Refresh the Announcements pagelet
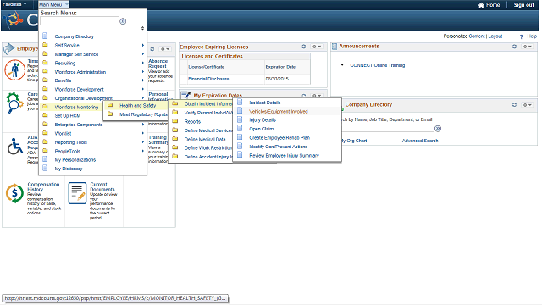This screenshot has height=305, width=542. point(514,47)
